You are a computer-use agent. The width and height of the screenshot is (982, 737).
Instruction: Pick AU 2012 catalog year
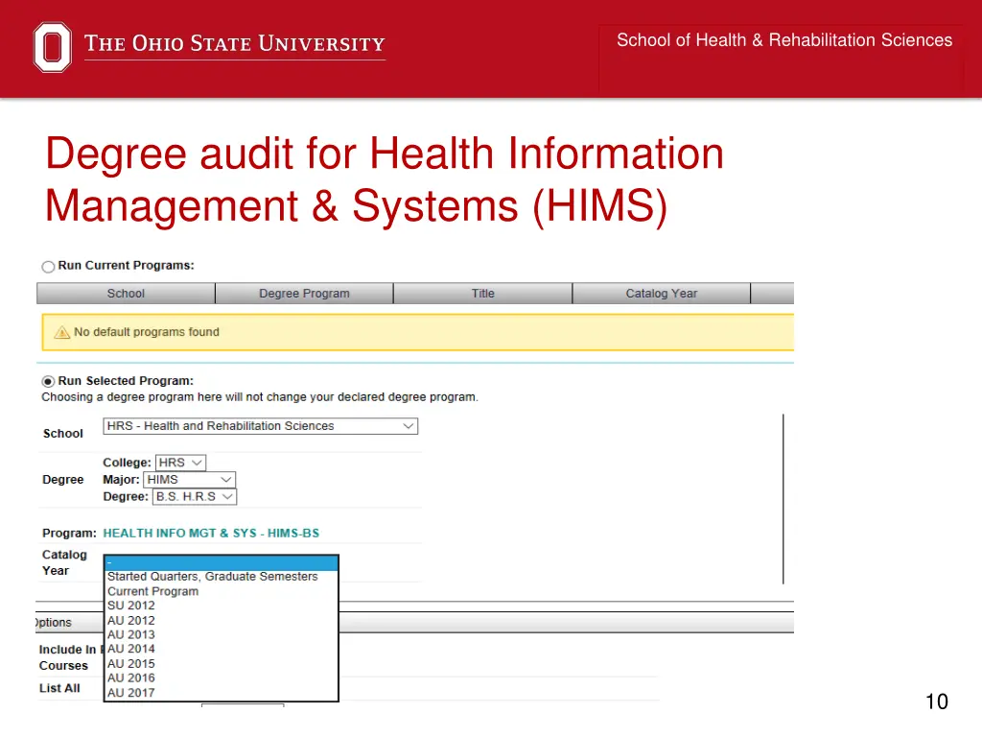coord(222,621)
